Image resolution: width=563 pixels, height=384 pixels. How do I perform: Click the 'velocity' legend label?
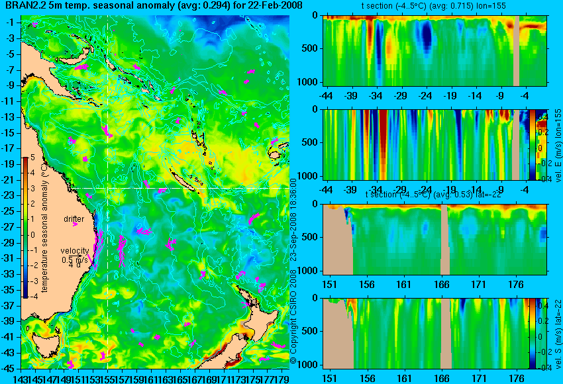(x=75, y=251)
